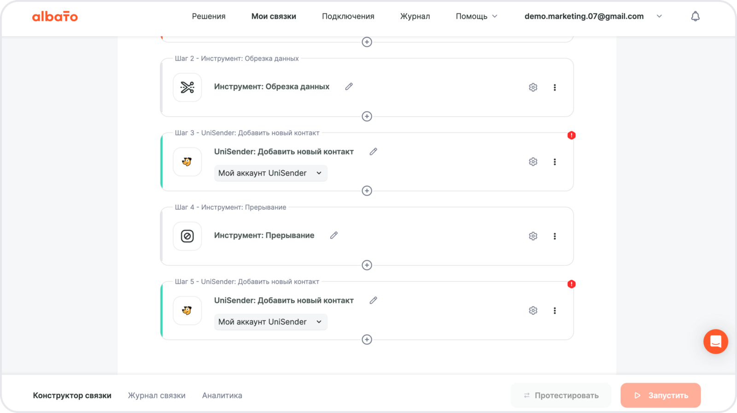Open three-dot menu of step 3 UniSender
The height and width of the screenshot is (413, 737).
[555, 162]
